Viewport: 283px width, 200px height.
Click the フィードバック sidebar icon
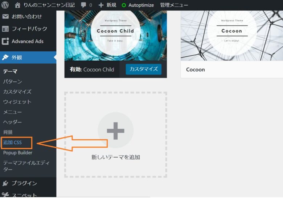coord(5,29)
